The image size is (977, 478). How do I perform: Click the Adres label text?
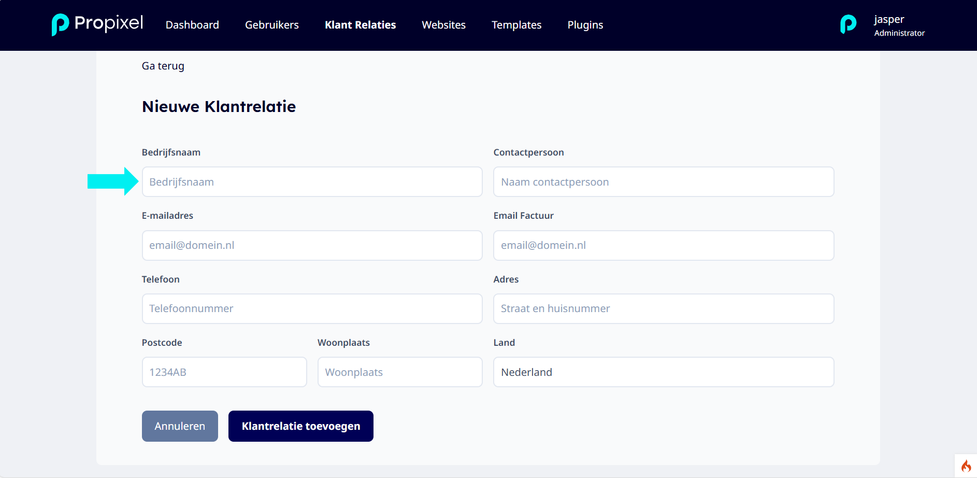pyautogui.click(x=506, y=279)
